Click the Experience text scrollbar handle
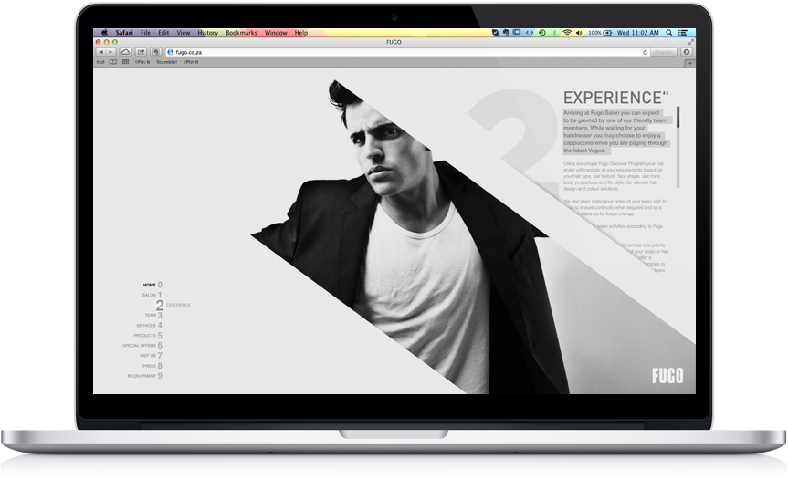788x479 pixels. [x=678, y=117]
